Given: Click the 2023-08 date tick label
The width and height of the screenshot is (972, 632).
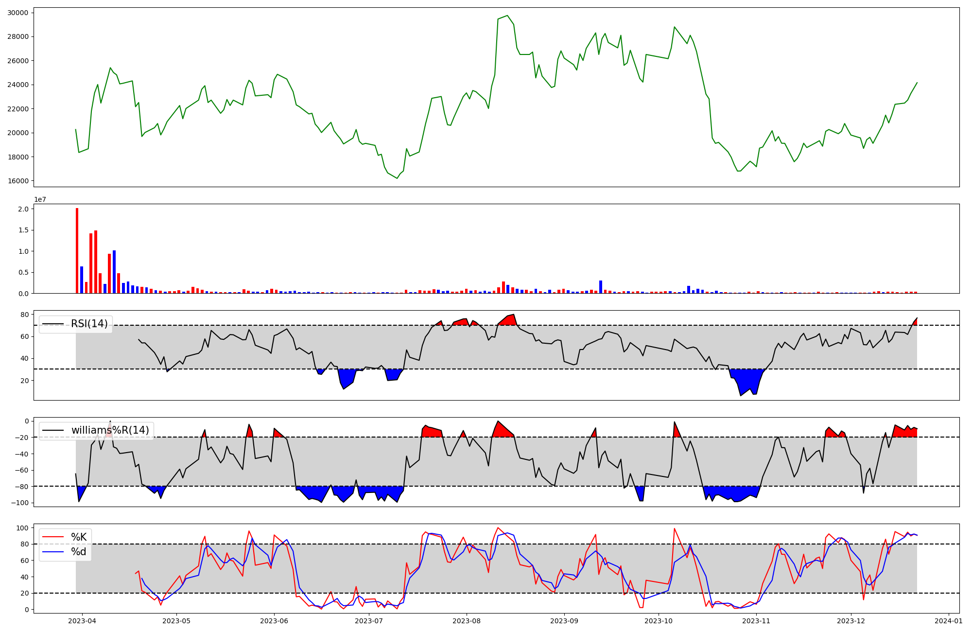Looking at the screenshot, I should coord(467,620).
